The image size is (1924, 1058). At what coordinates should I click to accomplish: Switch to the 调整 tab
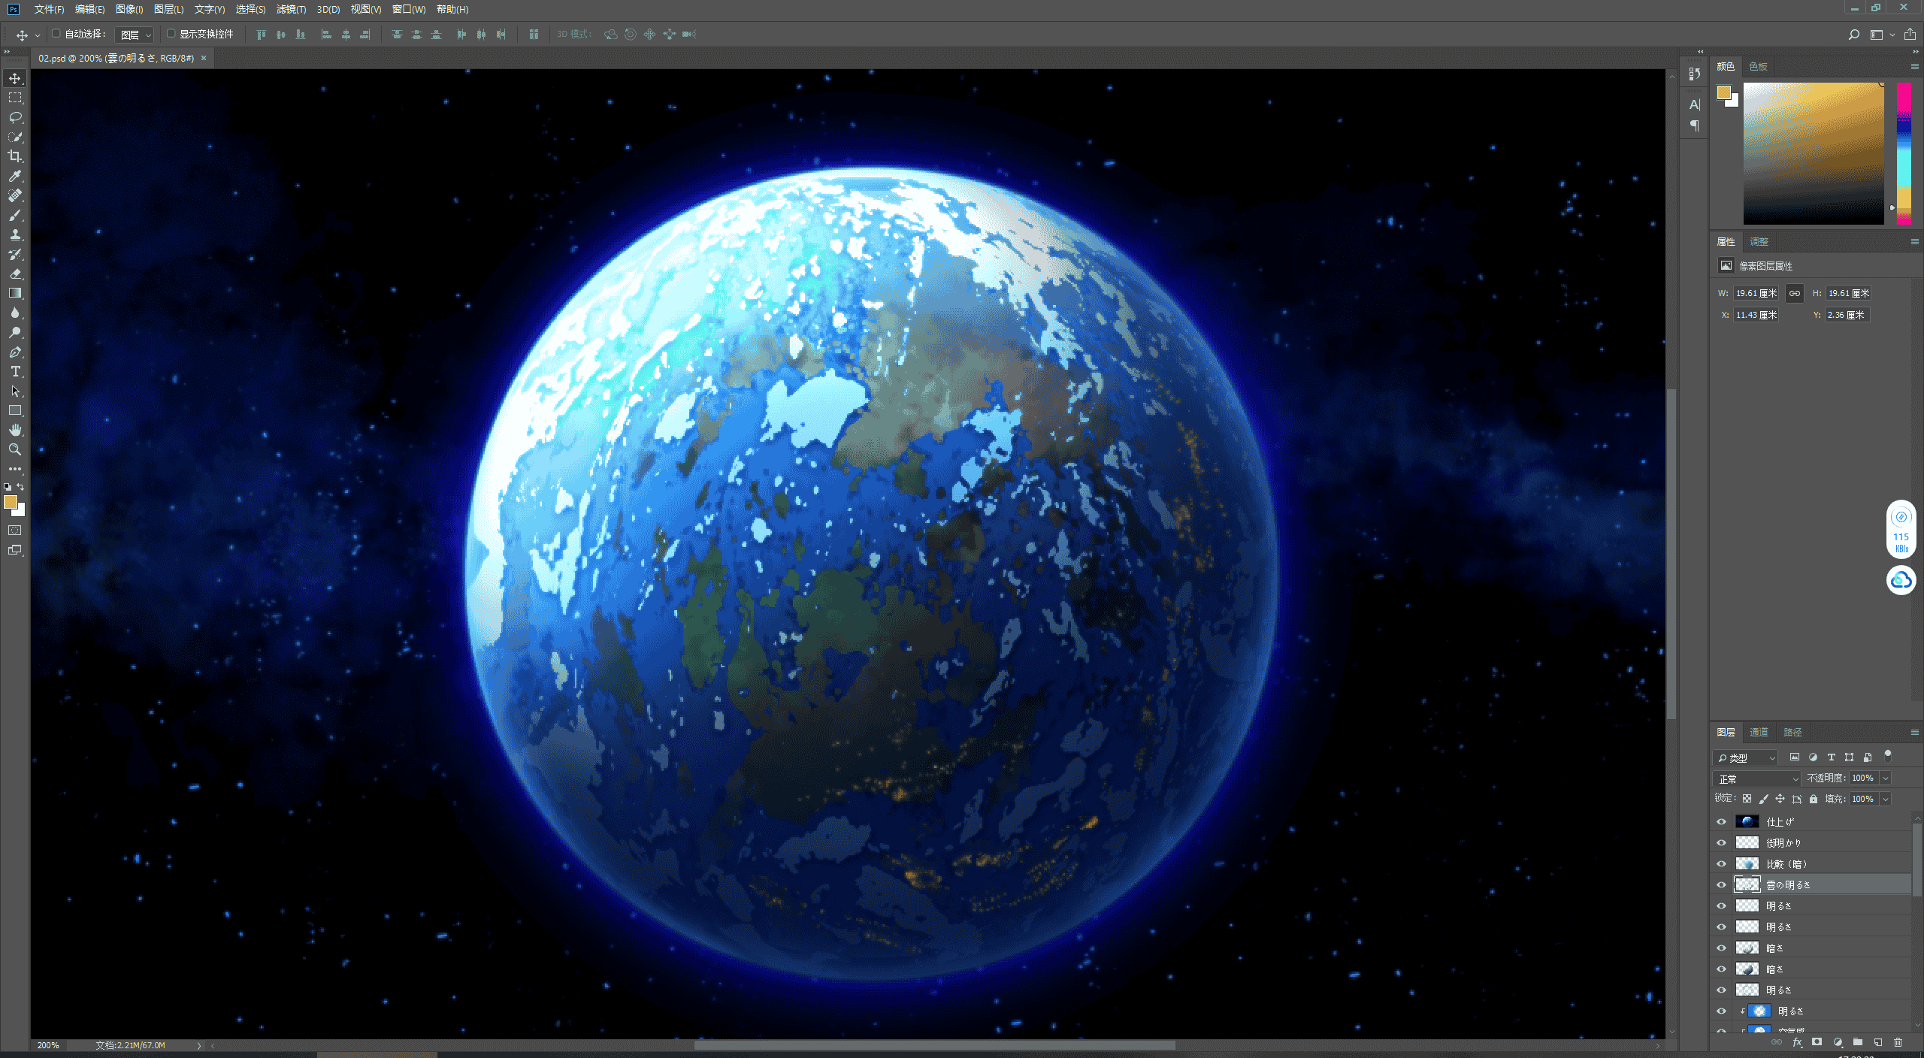pos(1759,242)
